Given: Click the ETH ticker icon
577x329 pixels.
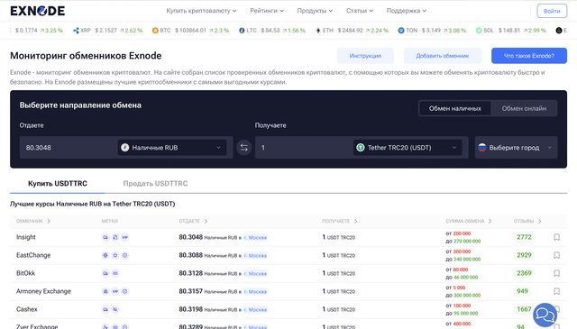Looking at the screenshot, I should coord(318,30).
